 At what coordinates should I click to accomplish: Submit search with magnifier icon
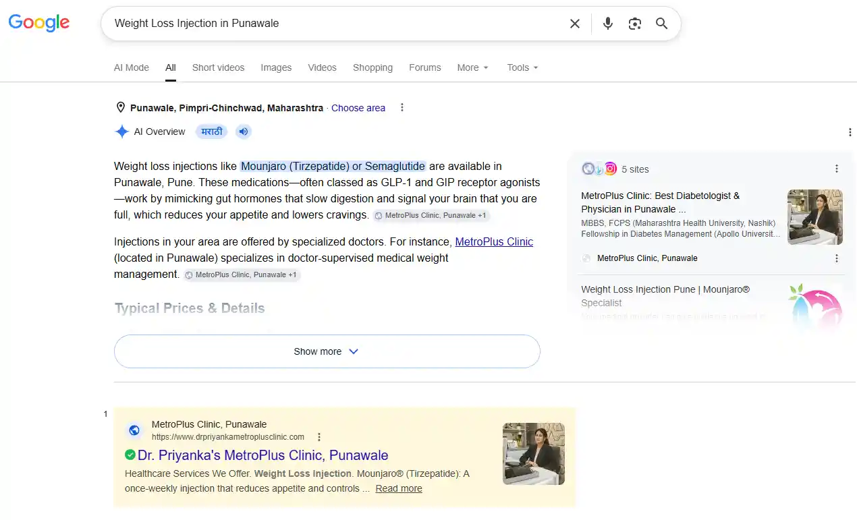[x=662, y=24]
